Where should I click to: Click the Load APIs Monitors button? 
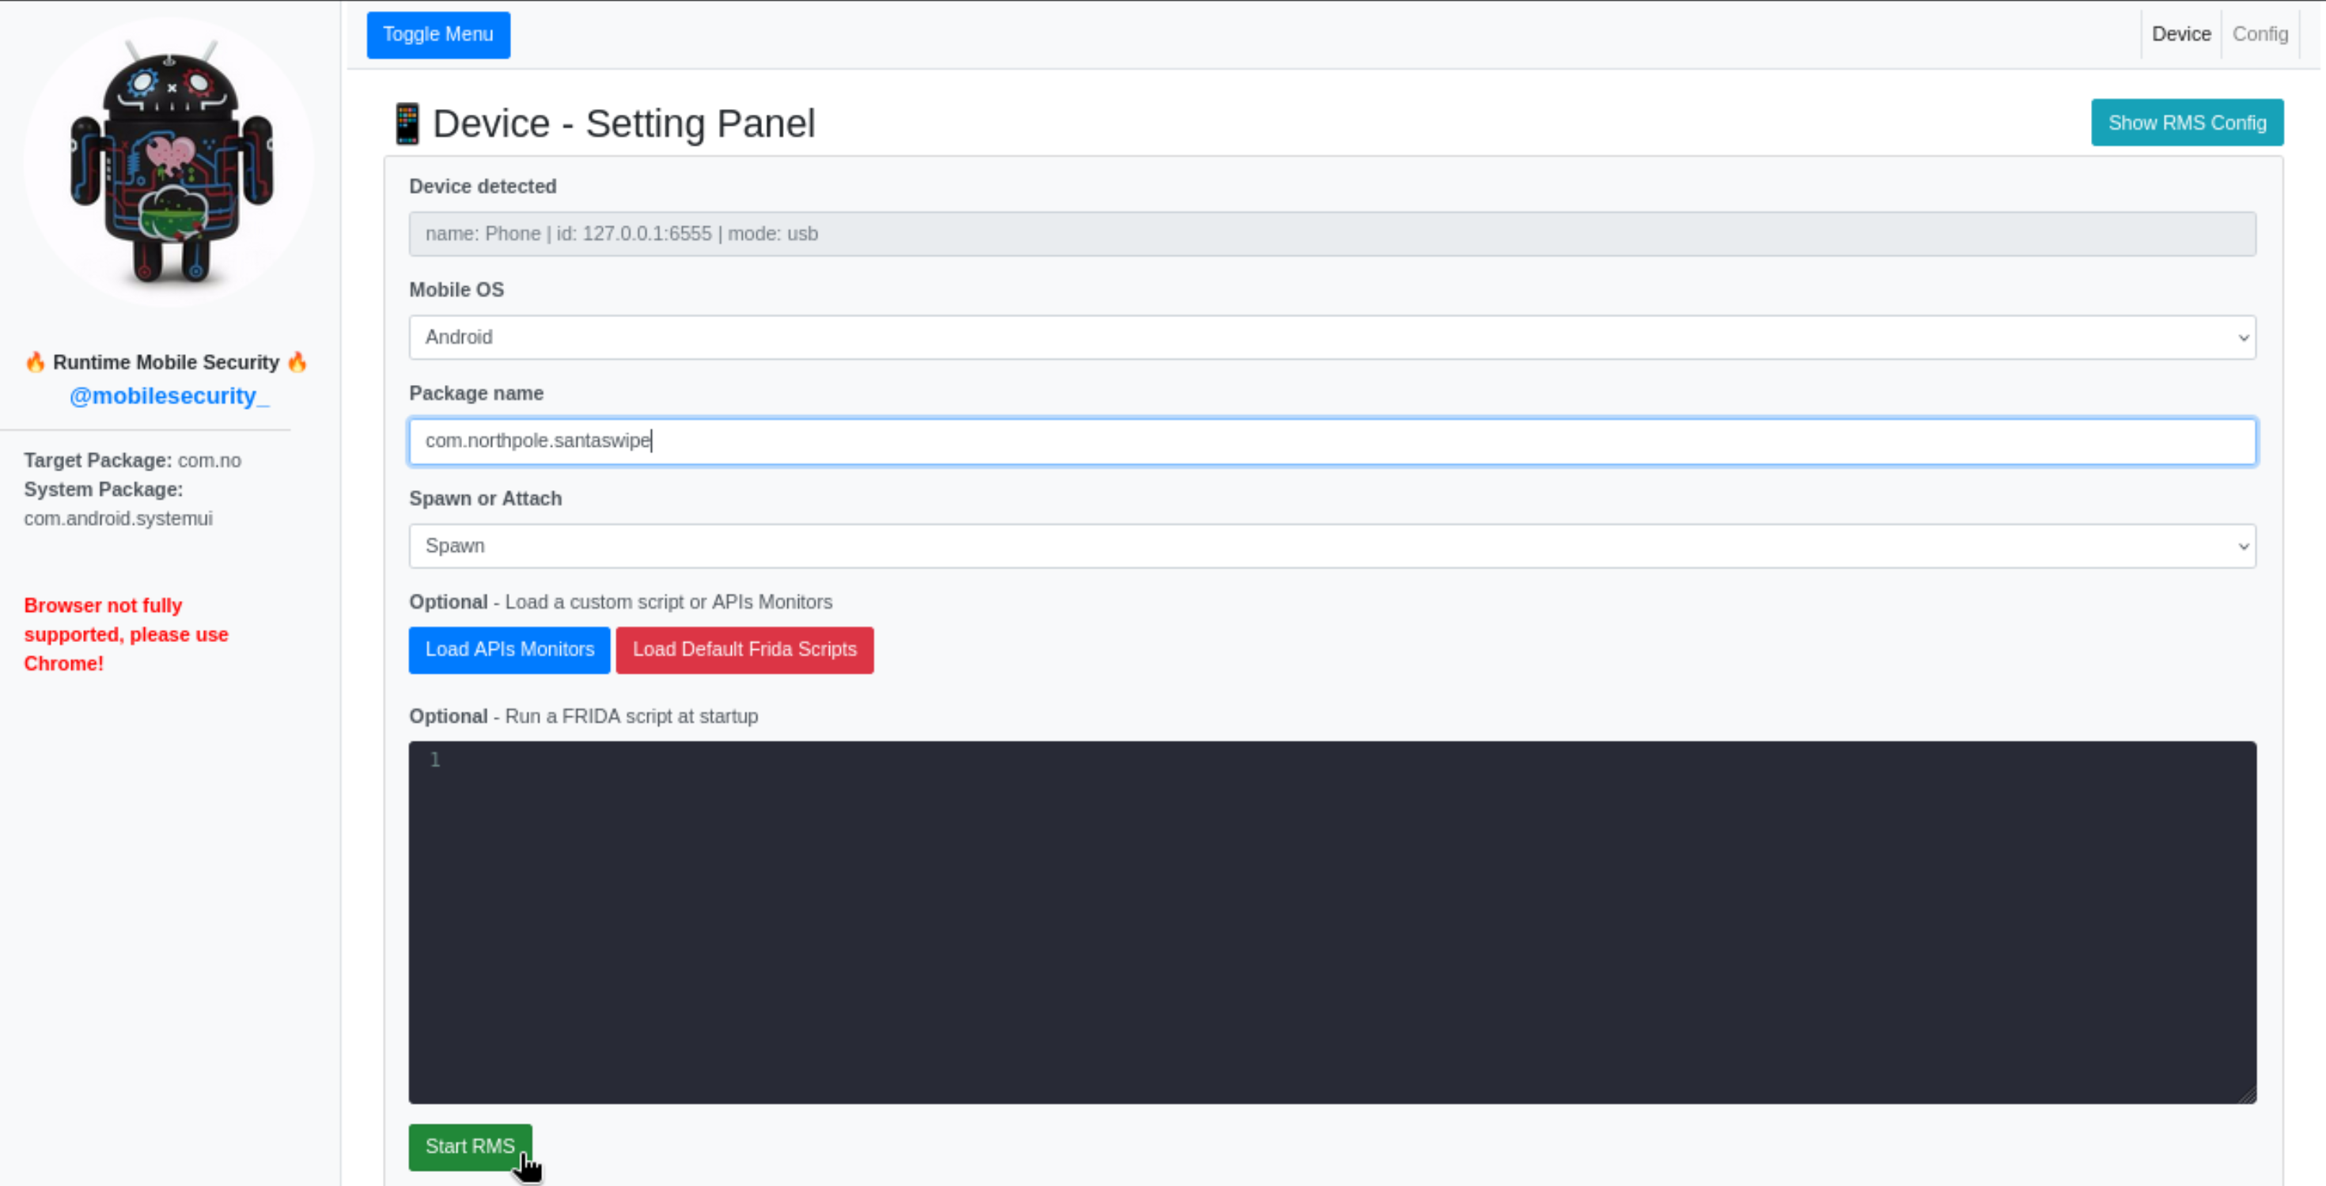coord(510,650)
